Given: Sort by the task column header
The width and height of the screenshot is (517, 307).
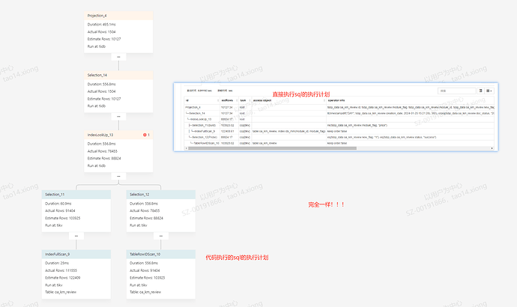Looking at the screenshot, I should (x=245, y=100).
